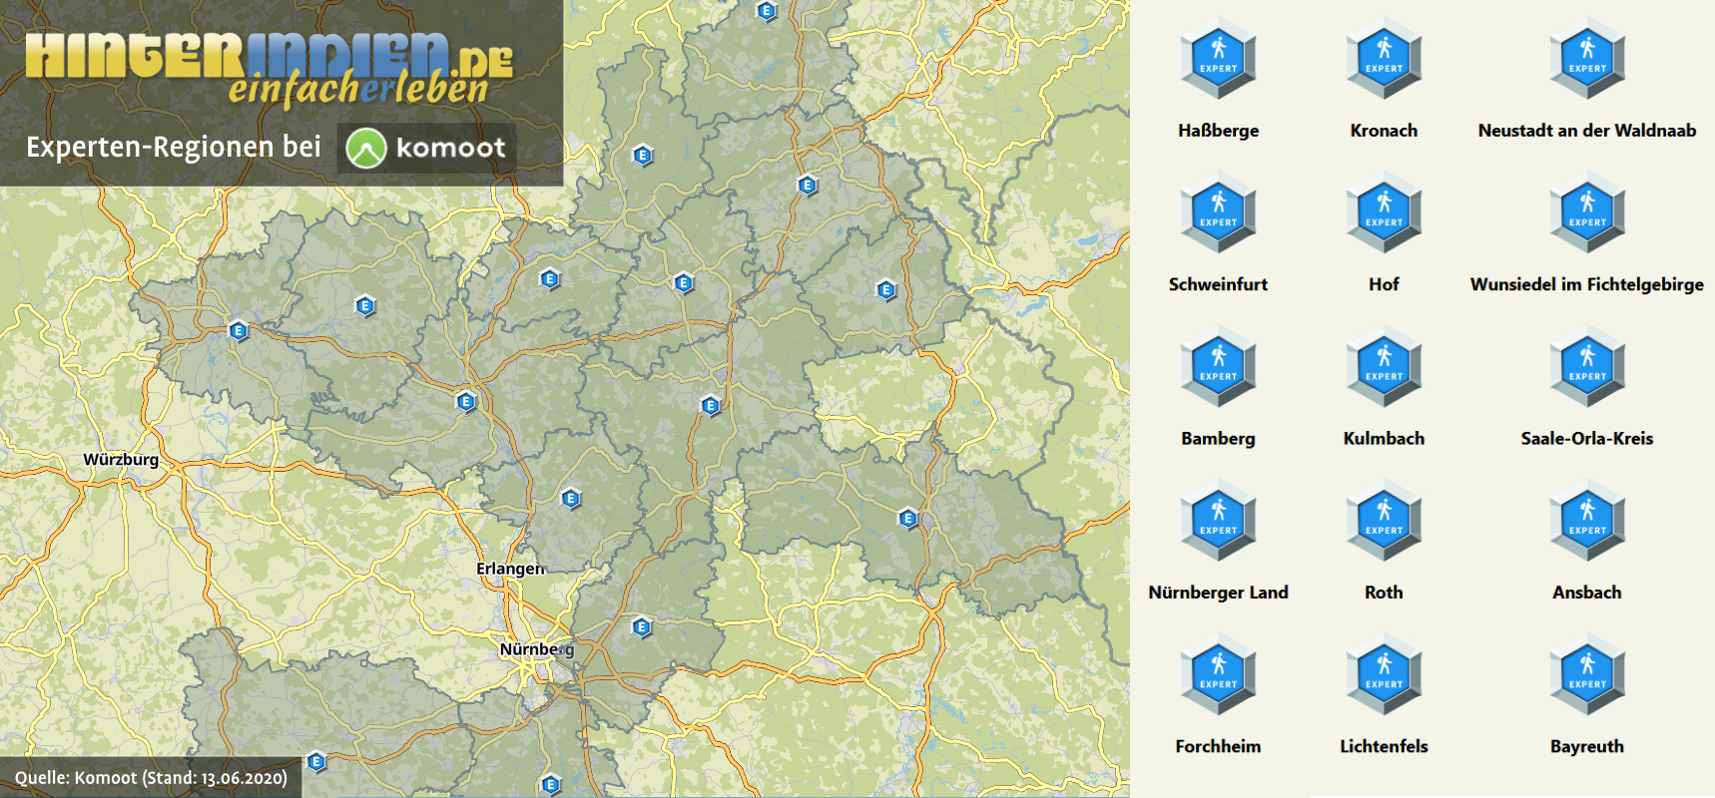Click the Expert badge above Kronach
This screenshot has height=798, width=1715.
coord(1384,58)
